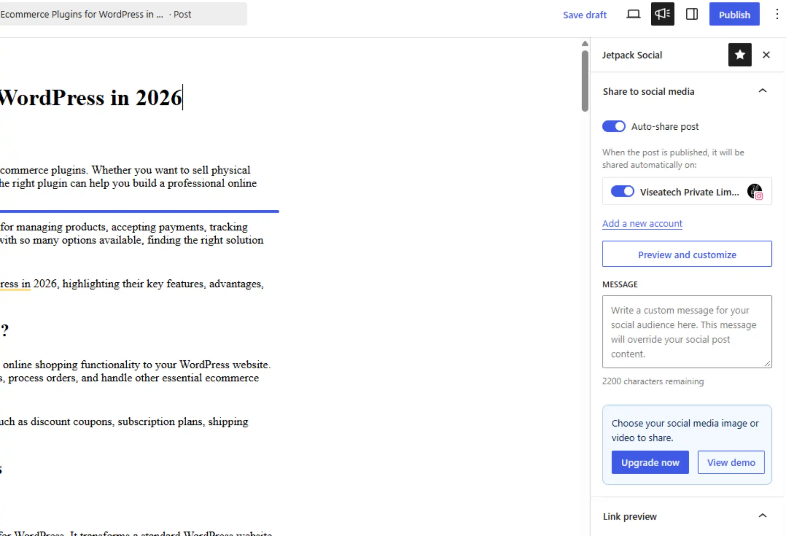
Task: Click the underlined 'ress in' text
Action: pyautogui.click(x=15, y=284)
